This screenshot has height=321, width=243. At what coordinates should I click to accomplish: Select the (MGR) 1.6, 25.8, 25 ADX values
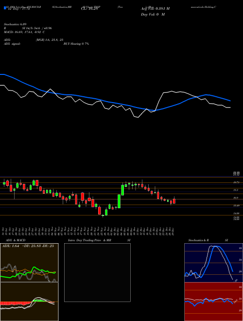[50, 40]
